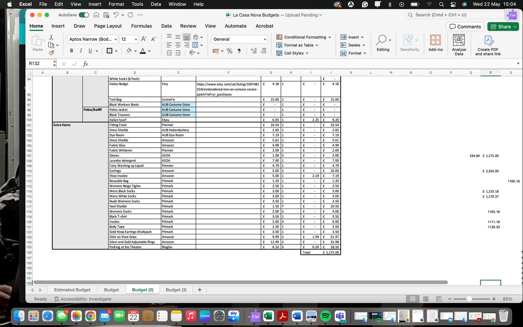Click zoom in plus button
This screenshot has height=327, width=523.
[494, 299]
